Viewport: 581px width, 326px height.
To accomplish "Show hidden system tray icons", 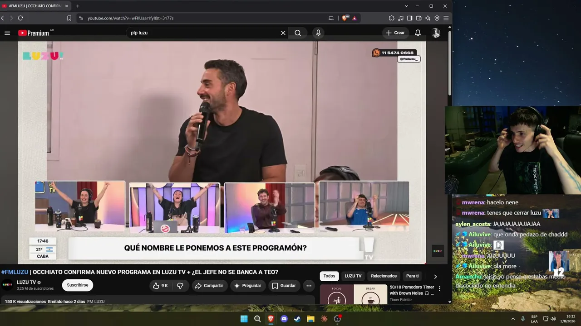I will (x=513, y=319).
